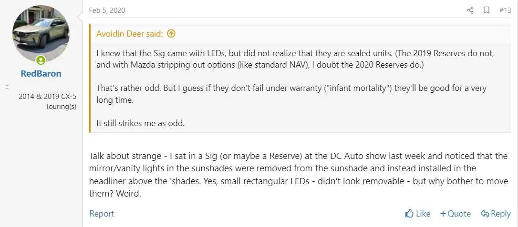518x227 pixels.
Task: Click the thumbs-up Like icon
Action: tap(409, 214)
